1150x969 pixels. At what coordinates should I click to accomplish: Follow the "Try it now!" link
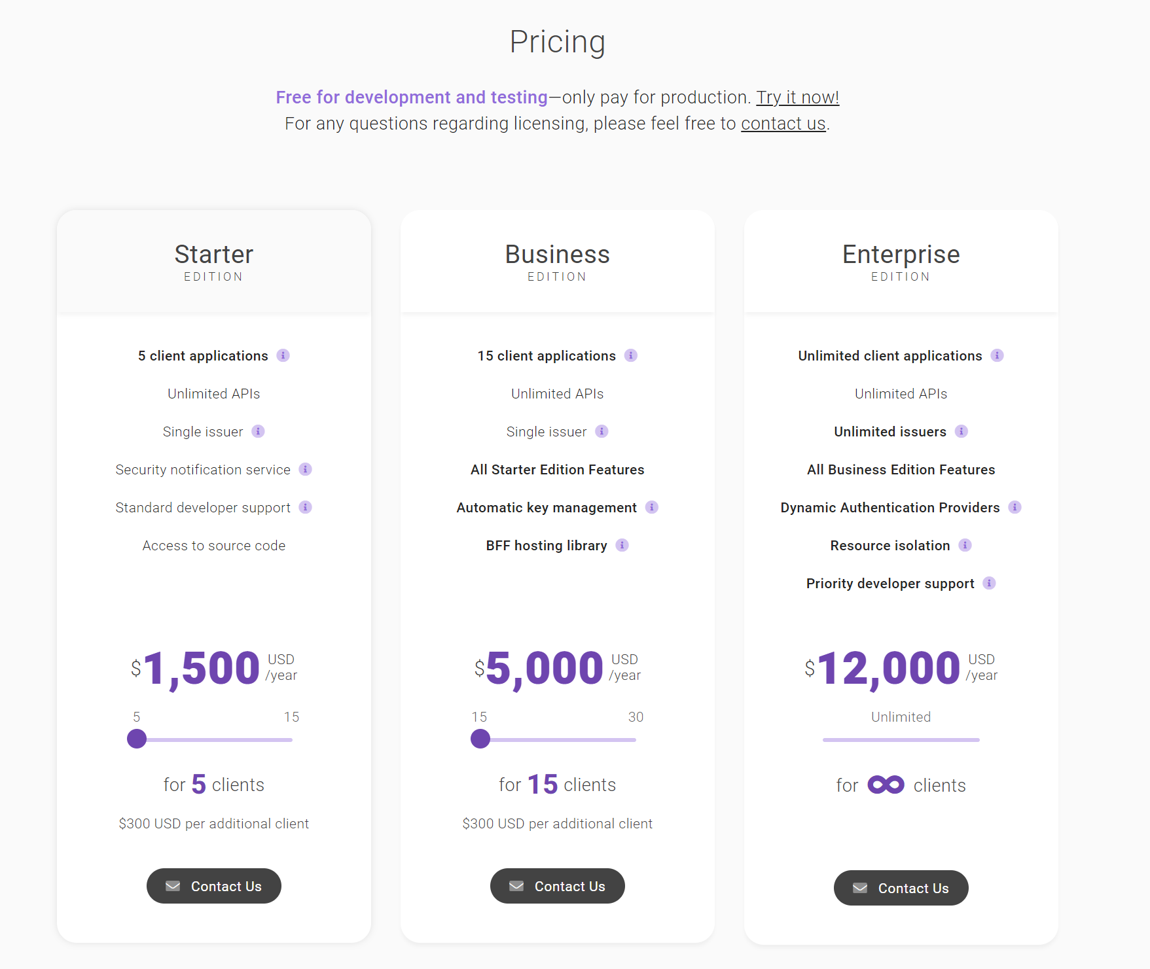797,97
